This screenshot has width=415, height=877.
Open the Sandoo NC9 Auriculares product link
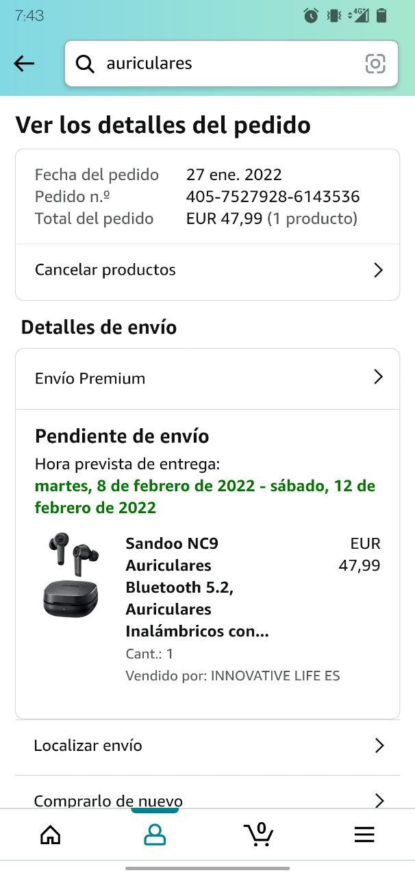[197, 587]
